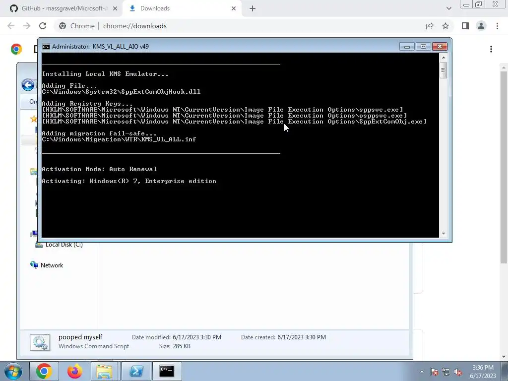This screenshot has height=381, width=508.
Task: Select Network in Explorer navigation pane
Action: pyautogui.click(x=47, y=265)
